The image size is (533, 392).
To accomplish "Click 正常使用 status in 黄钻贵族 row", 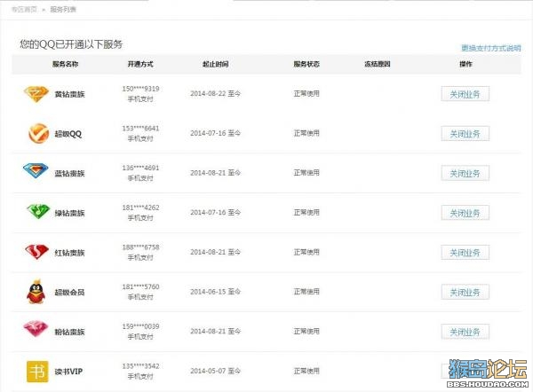I will (x=306, y=94).
